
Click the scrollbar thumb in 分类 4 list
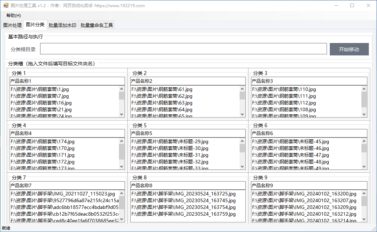(122, 152)
